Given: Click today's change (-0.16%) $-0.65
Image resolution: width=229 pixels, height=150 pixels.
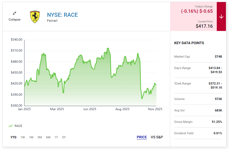Looking at the screenshot, I should [x=197, y=11].
